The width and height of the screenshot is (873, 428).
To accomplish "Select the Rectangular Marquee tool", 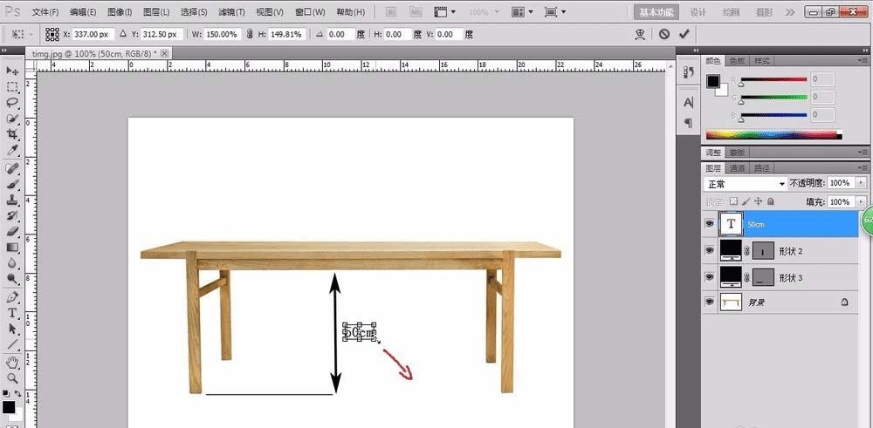I will click(x=11, y=87).
